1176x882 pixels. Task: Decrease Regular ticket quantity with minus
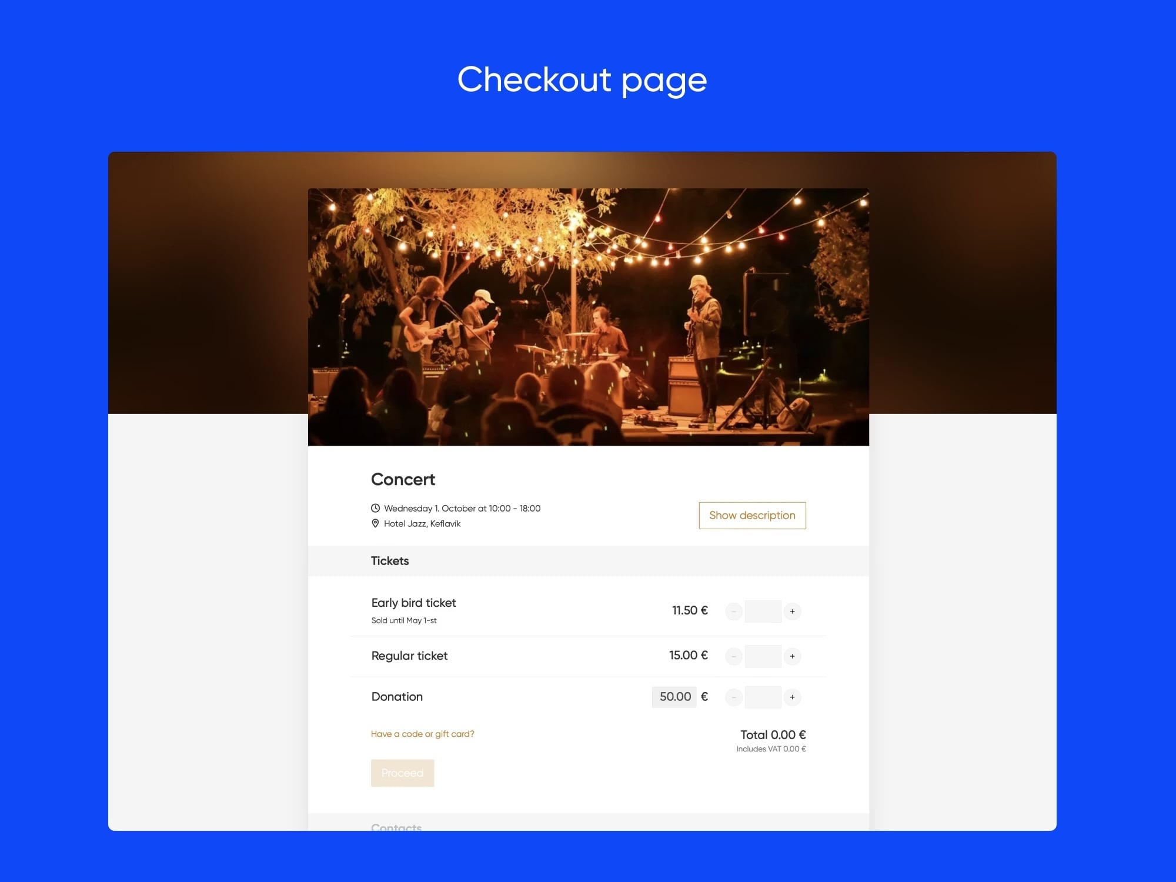(x=734, y=656)
